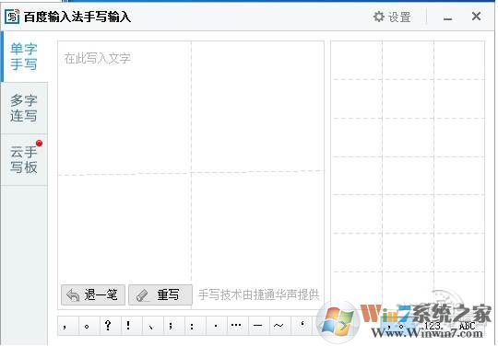Insert the comma punctuation key
The height and width of the screenshot is (346, 498).
(65, 326)
